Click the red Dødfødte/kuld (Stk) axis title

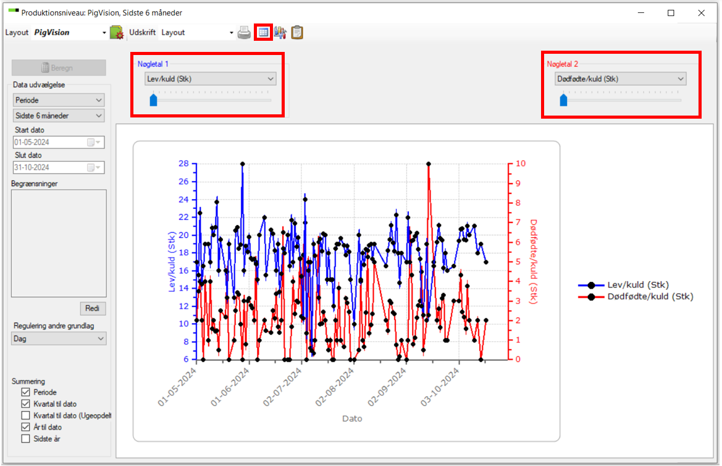(x=533, y=261)
